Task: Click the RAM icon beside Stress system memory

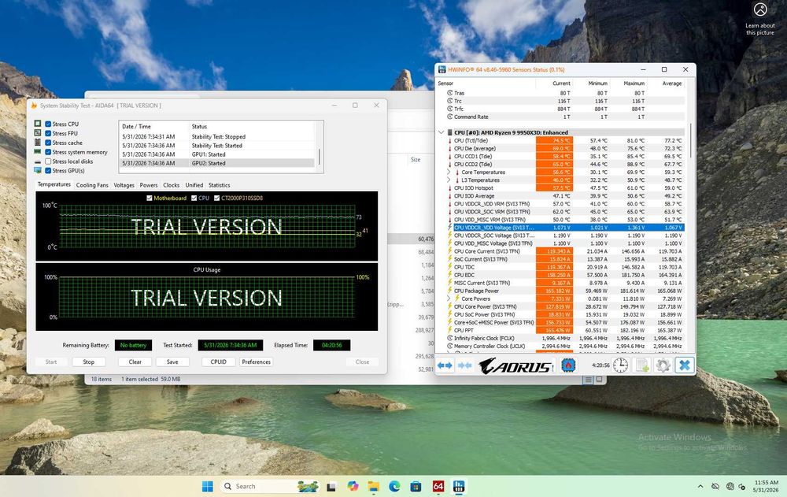Action: 38,152
